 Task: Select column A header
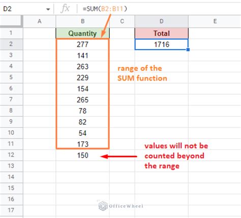coord(39,21)
